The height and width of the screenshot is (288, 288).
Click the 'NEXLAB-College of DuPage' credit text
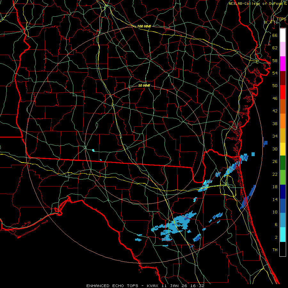[x=256, y=4]
